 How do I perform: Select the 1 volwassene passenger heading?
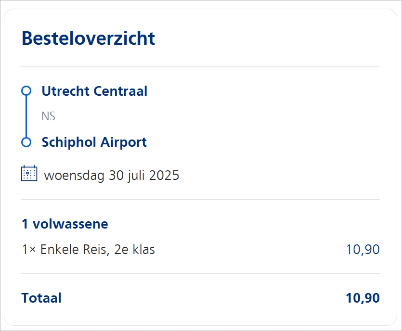(x=65, y=224)
